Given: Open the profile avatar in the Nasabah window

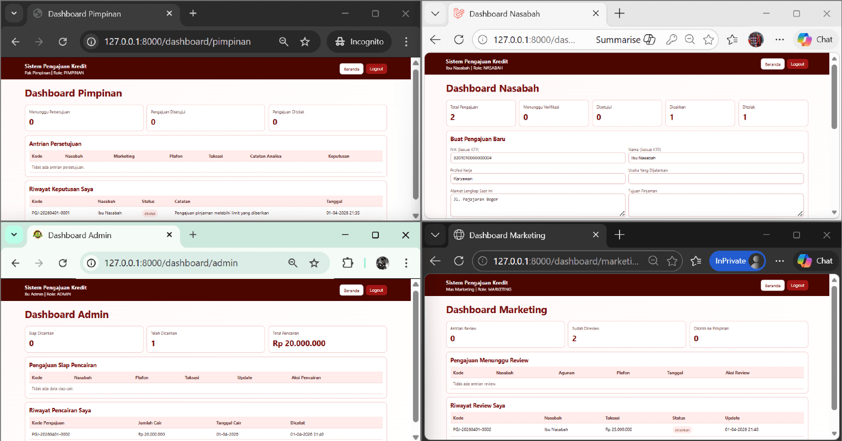Looking at the screenshot, I should [756, 40].
